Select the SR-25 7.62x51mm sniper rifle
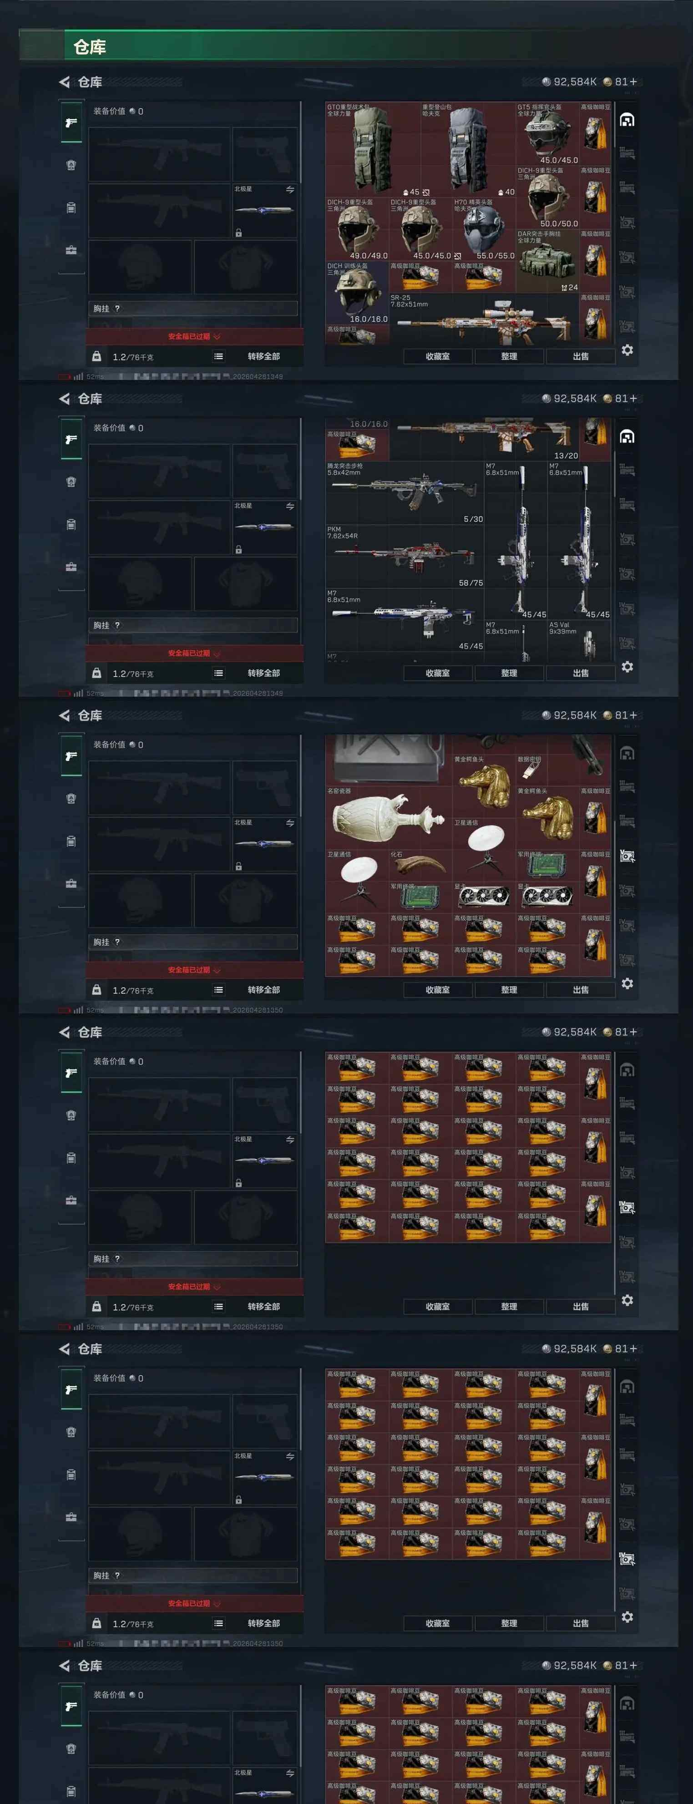This screenshot has width=693, height=1804. pyautogui.click(x=484, y=319)
